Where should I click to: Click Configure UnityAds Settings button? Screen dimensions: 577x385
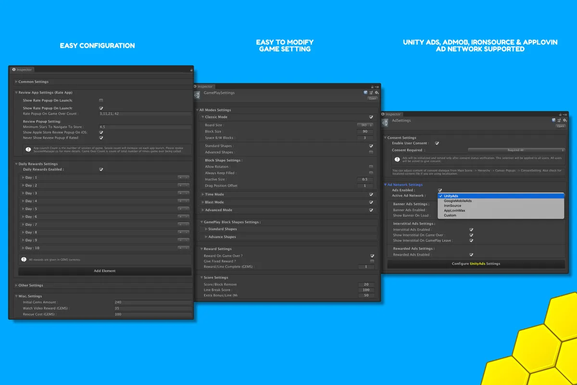pyautogui.click(x=476, y=264)
